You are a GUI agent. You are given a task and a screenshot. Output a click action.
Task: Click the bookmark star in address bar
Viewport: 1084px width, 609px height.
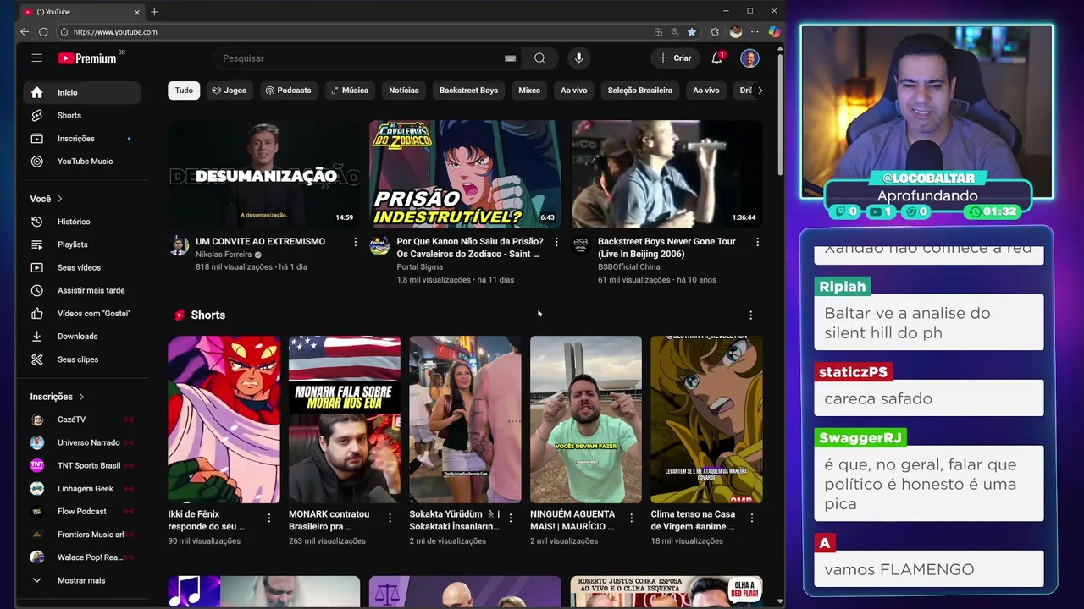tap(692, 32)
